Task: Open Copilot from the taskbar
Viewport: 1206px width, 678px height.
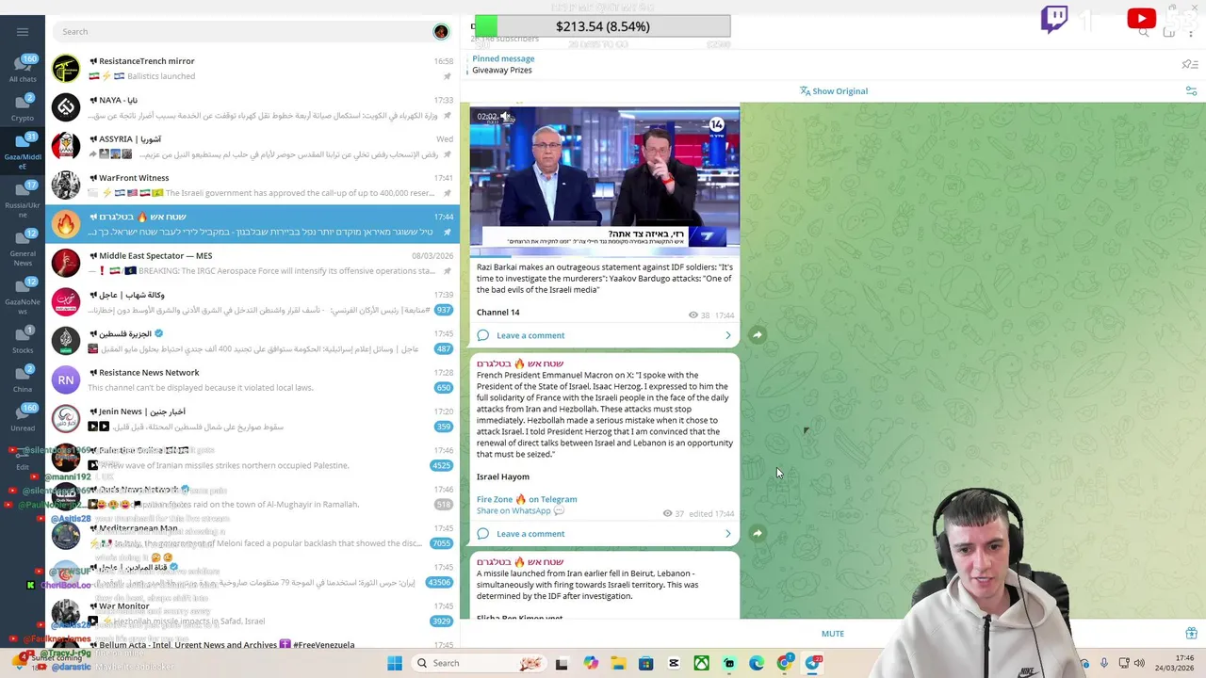Action: click(591, 663)
